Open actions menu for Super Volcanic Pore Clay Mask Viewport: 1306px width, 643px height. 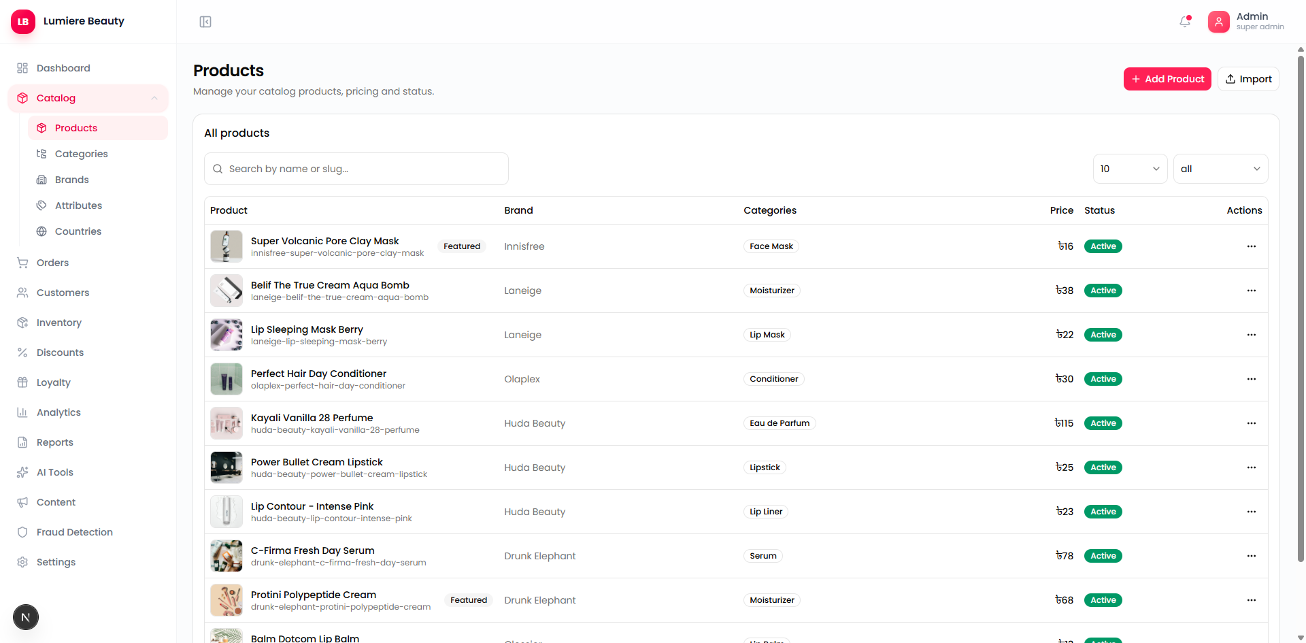tap(1252, 246)
